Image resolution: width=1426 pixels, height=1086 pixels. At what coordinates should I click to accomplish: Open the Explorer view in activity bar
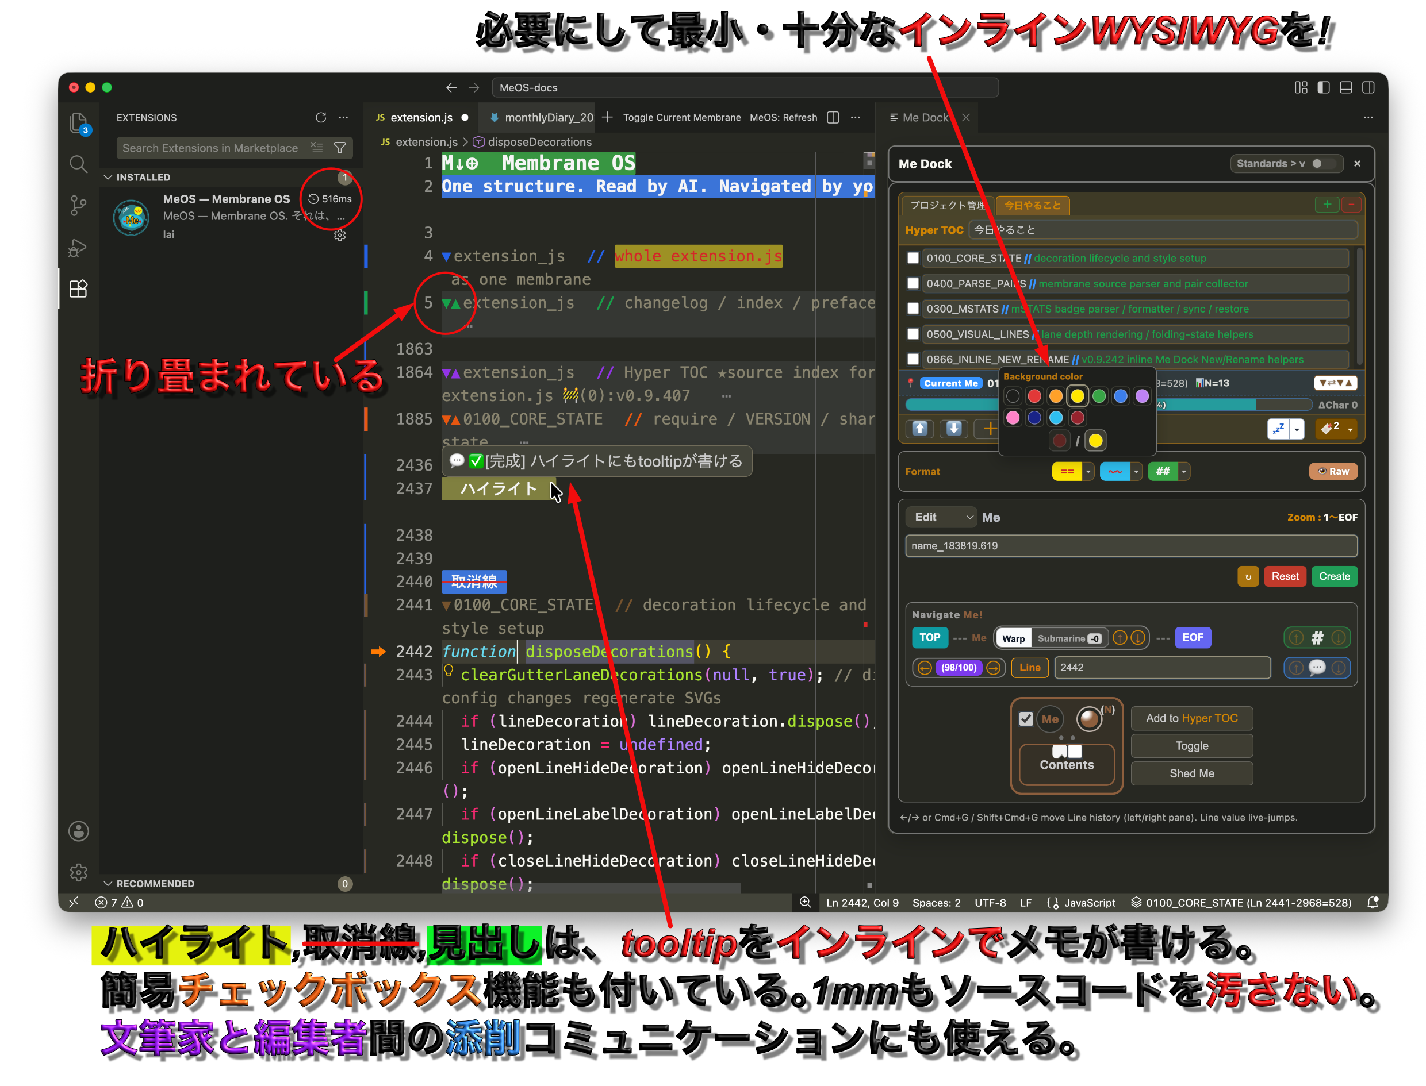(78, 122)
